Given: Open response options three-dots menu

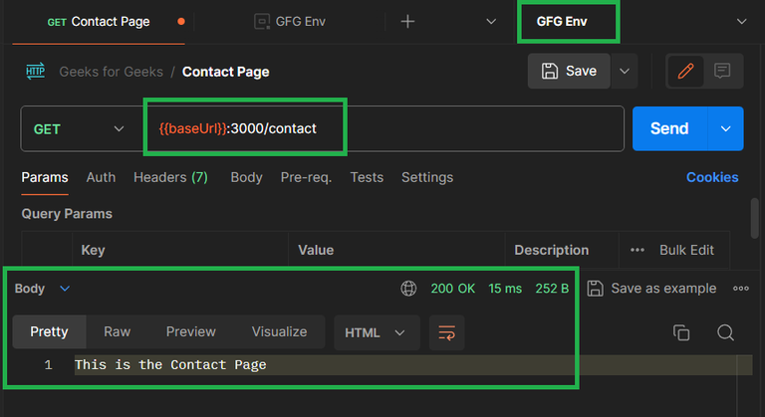Looking at the screenshot, I should pos(741,289).
